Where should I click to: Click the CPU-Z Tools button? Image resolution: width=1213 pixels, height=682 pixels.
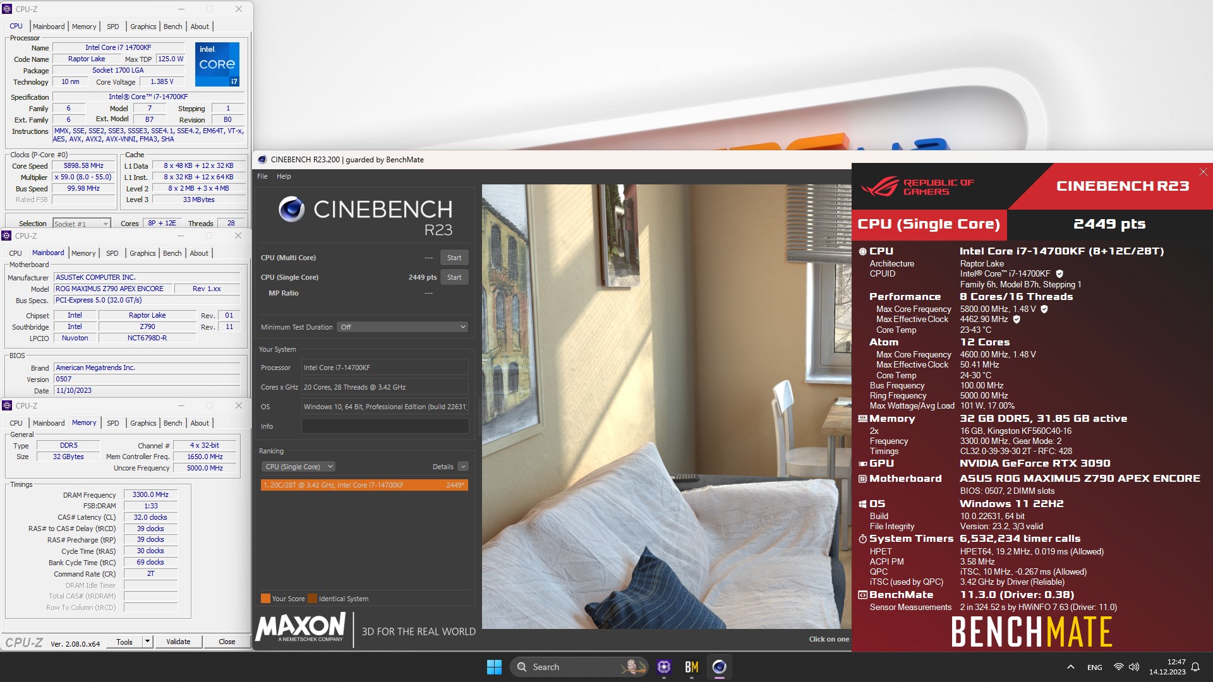tap(124, 642)
